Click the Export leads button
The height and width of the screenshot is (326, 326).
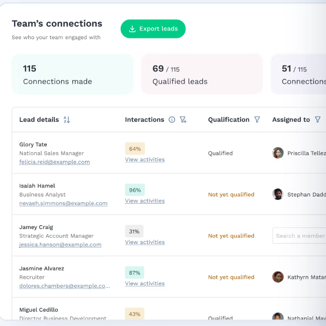tap(153, 29)
